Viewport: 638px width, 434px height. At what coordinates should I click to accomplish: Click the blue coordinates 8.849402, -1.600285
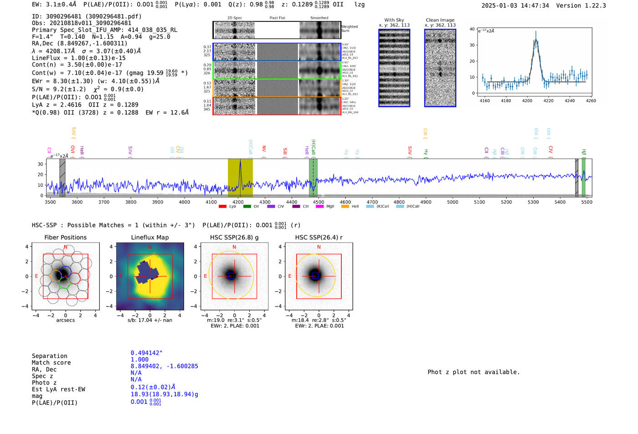pyautogui.click(x=165, y=366)
